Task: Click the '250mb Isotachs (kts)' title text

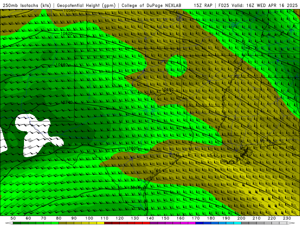Action: pos(27,6)
